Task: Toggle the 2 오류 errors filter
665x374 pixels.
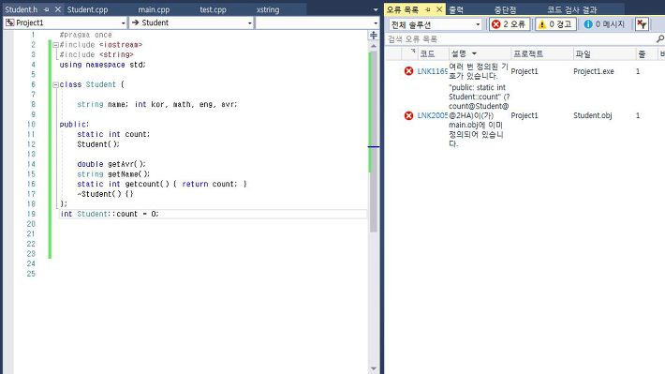Action: click(x=509, y=24)
